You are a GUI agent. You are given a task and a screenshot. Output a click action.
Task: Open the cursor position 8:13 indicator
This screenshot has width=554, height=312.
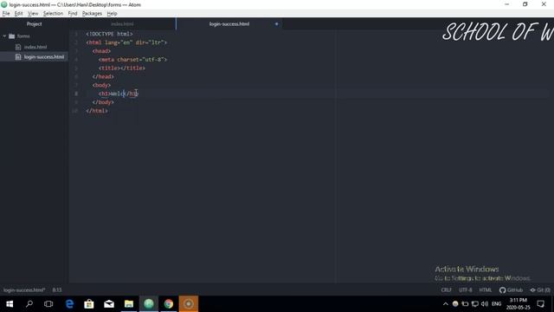57,290
